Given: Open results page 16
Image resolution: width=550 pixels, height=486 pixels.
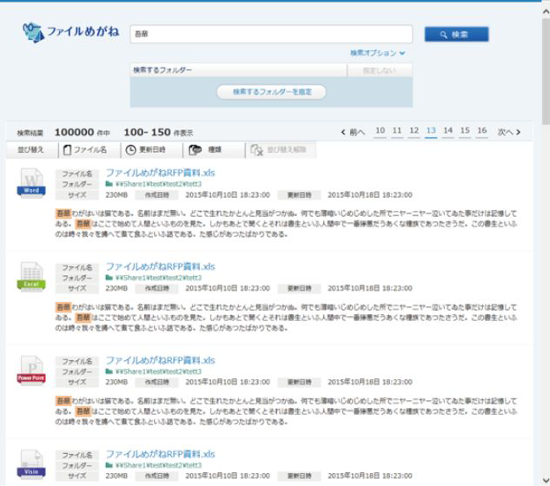Looking at the screenshot, I should 482,131.
